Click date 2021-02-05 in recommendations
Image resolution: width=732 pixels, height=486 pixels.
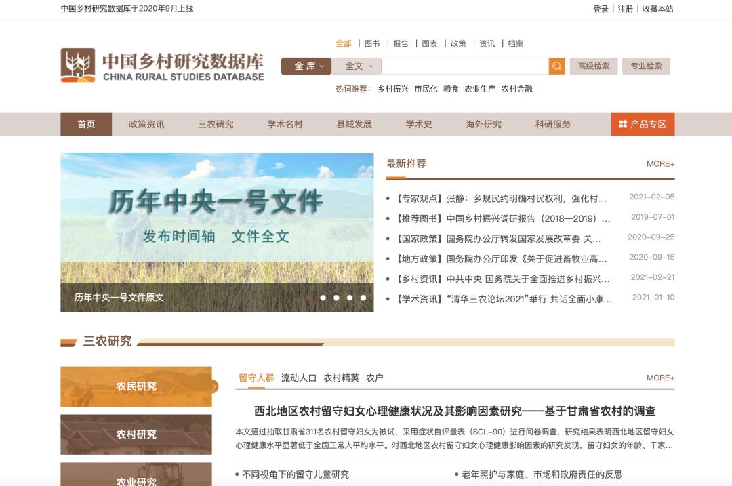(x=652, y=197)
